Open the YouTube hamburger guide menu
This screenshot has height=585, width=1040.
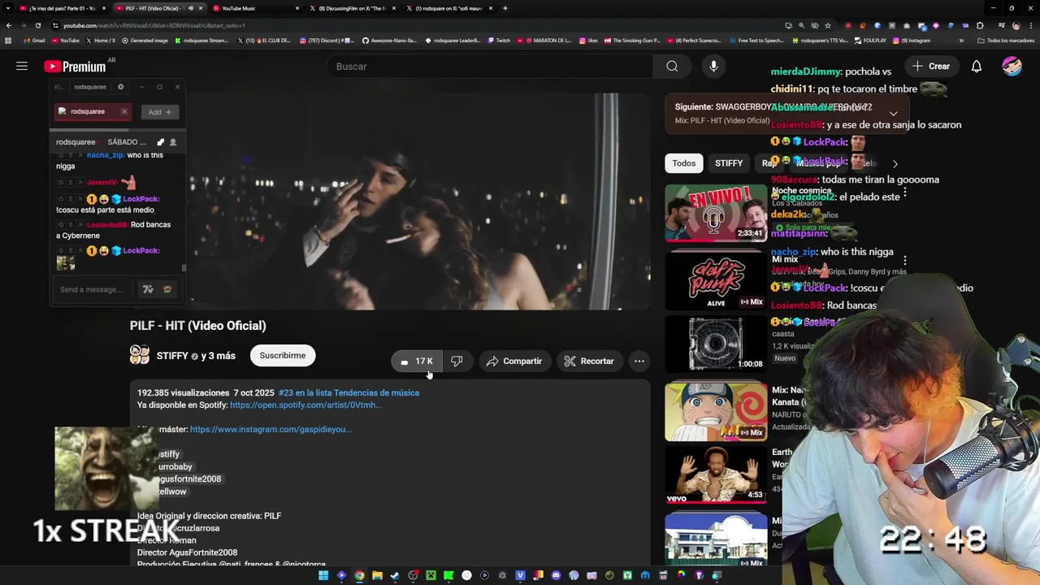pos(22,66)
